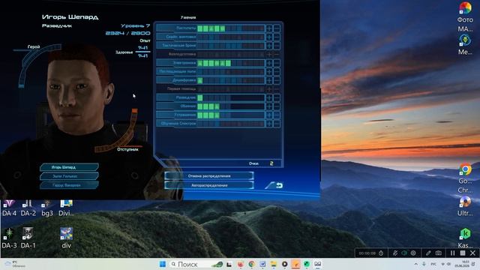Screen dimensions: 480x270
Task: Open the DA-3 desktop shortcut
Action: (x=9, y=238)
